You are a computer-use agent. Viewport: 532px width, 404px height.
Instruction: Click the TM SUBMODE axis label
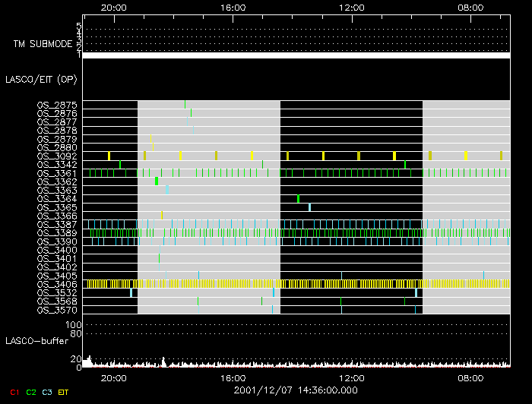click(x=41, y=43)
